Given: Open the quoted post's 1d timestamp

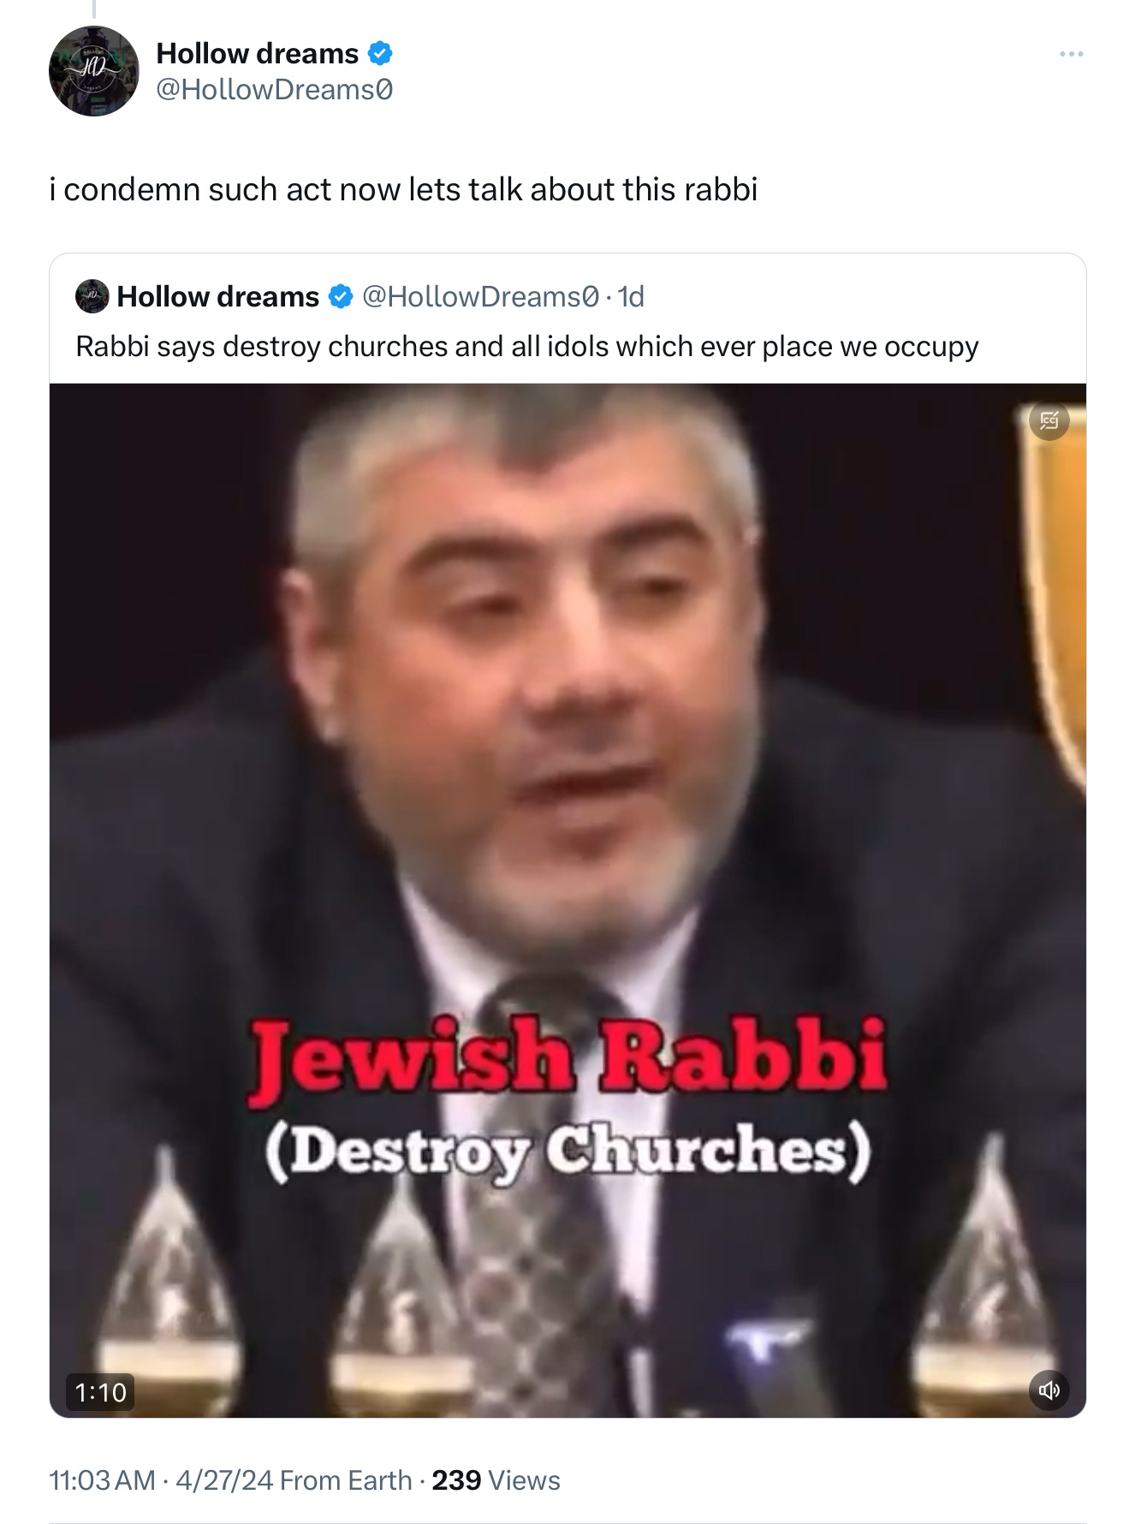Looking at the screenshot, I should click(x=631, y=296).
